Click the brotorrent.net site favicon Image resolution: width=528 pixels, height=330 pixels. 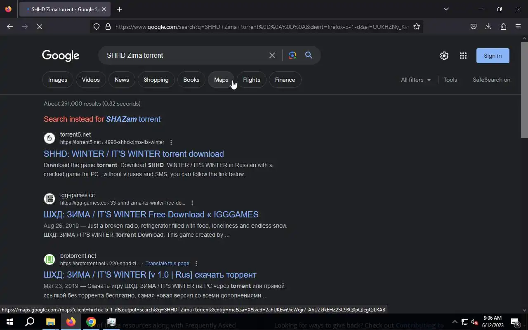coord(49,259)
